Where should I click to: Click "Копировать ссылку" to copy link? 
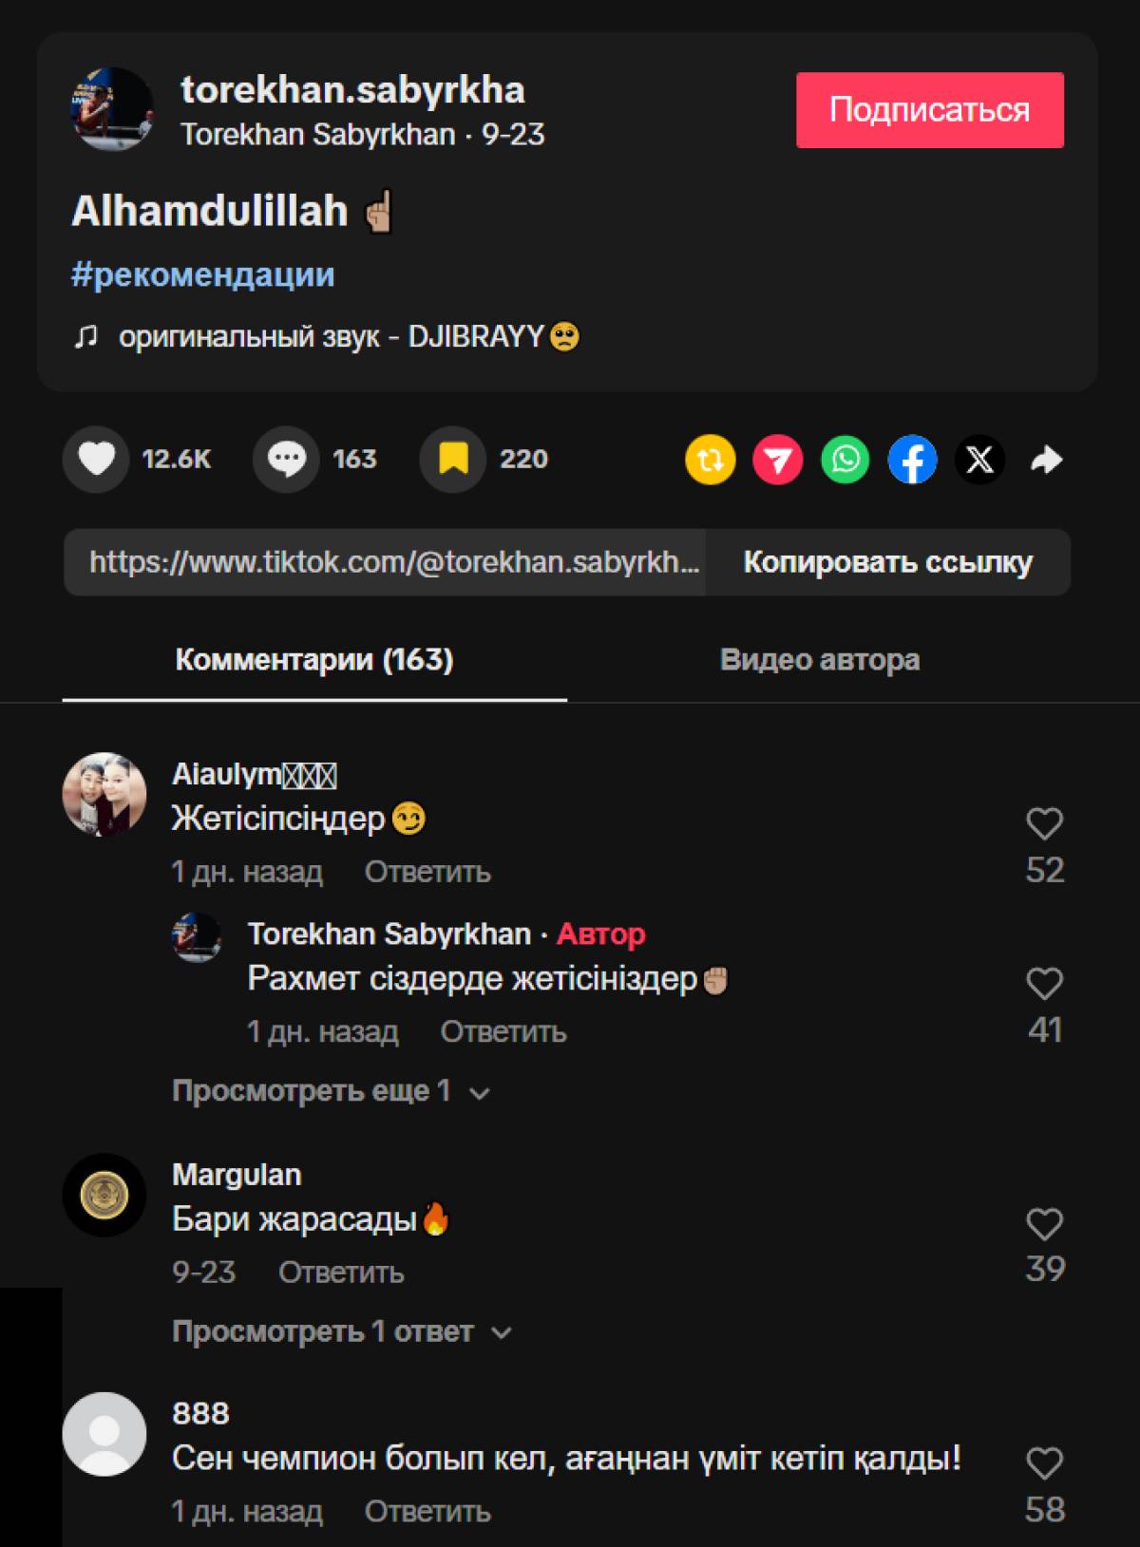tap(887, 562)
